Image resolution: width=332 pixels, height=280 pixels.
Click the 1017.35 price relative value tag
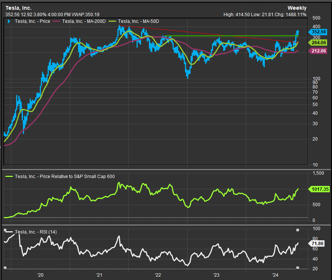click(x=319, y=189)
